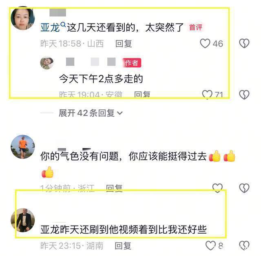Click the chevron beside 展开42条回复
The image size is (261, 256).
119,113
